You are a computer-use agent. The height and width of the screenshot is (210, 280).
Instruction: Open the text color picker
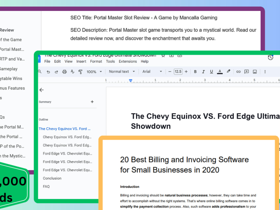coord(220,72)
